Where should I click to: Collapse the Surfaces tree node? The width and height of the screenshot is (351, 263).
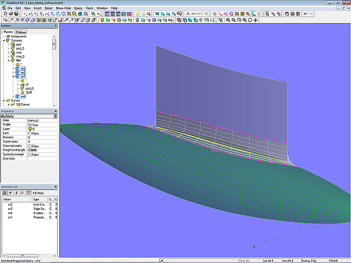pyautogui.click(x=4, y=41)
